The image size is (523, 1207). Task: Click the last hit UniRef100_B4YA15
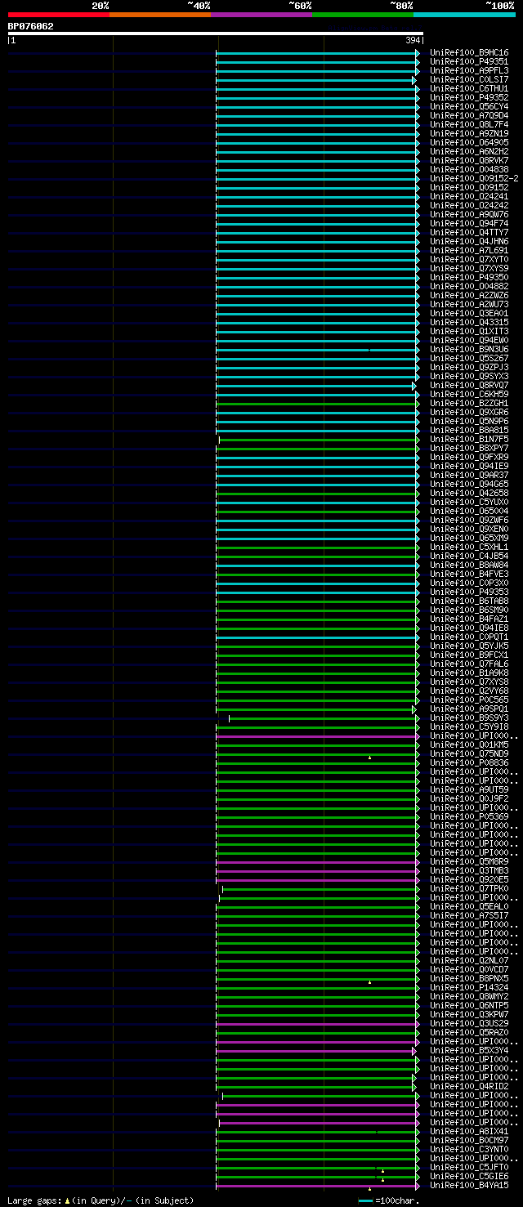[x=469, y=1185]
